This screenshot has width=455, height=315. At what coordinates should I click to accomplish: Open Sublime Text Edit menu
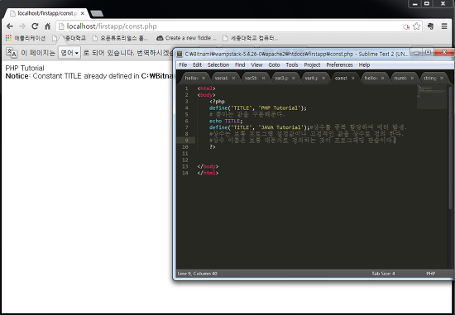tap(198, 65)
